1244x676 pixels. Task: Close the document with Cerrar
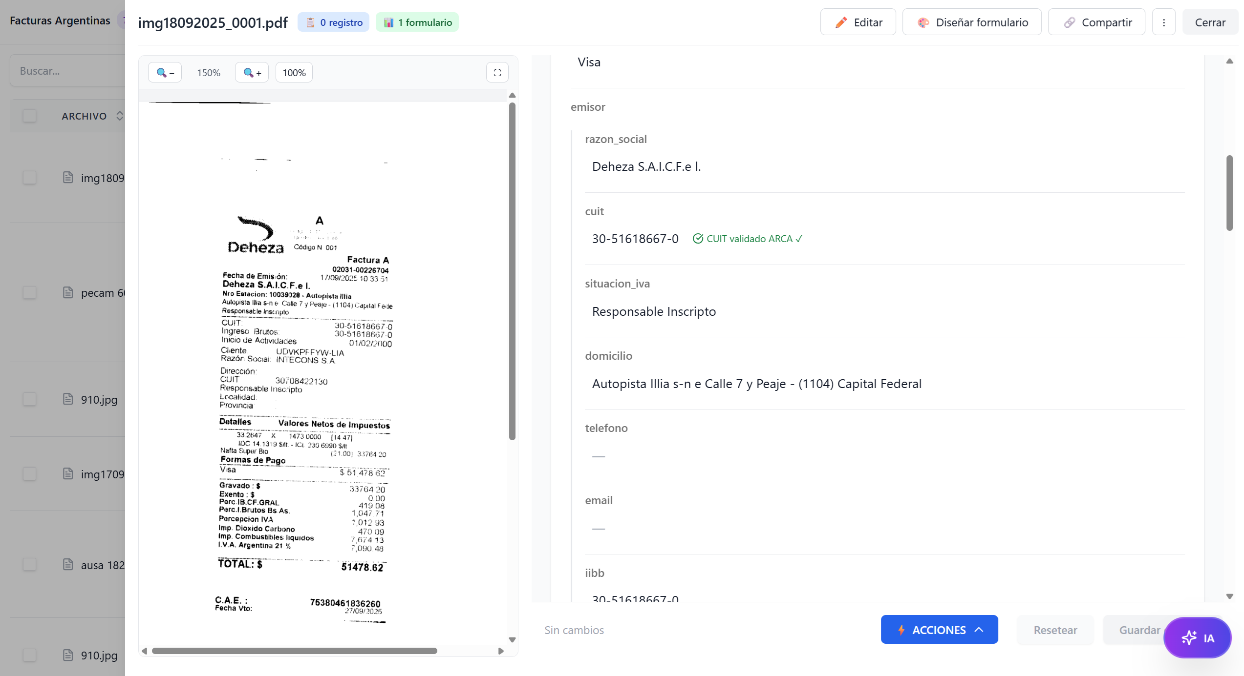pos(1210,22)
